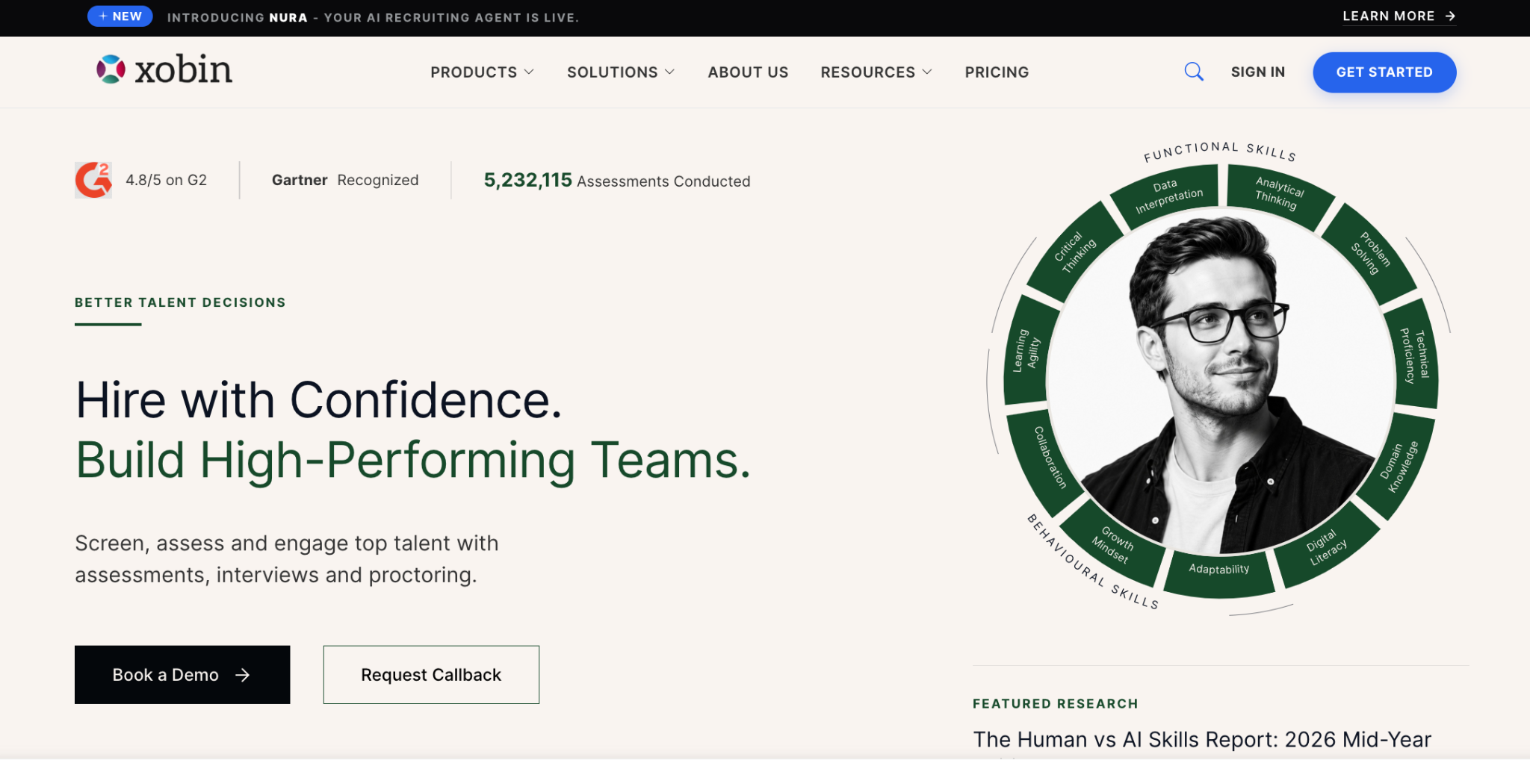
Task: Select the Problem Solving skill segment
Action: [x=1369, y=254]
